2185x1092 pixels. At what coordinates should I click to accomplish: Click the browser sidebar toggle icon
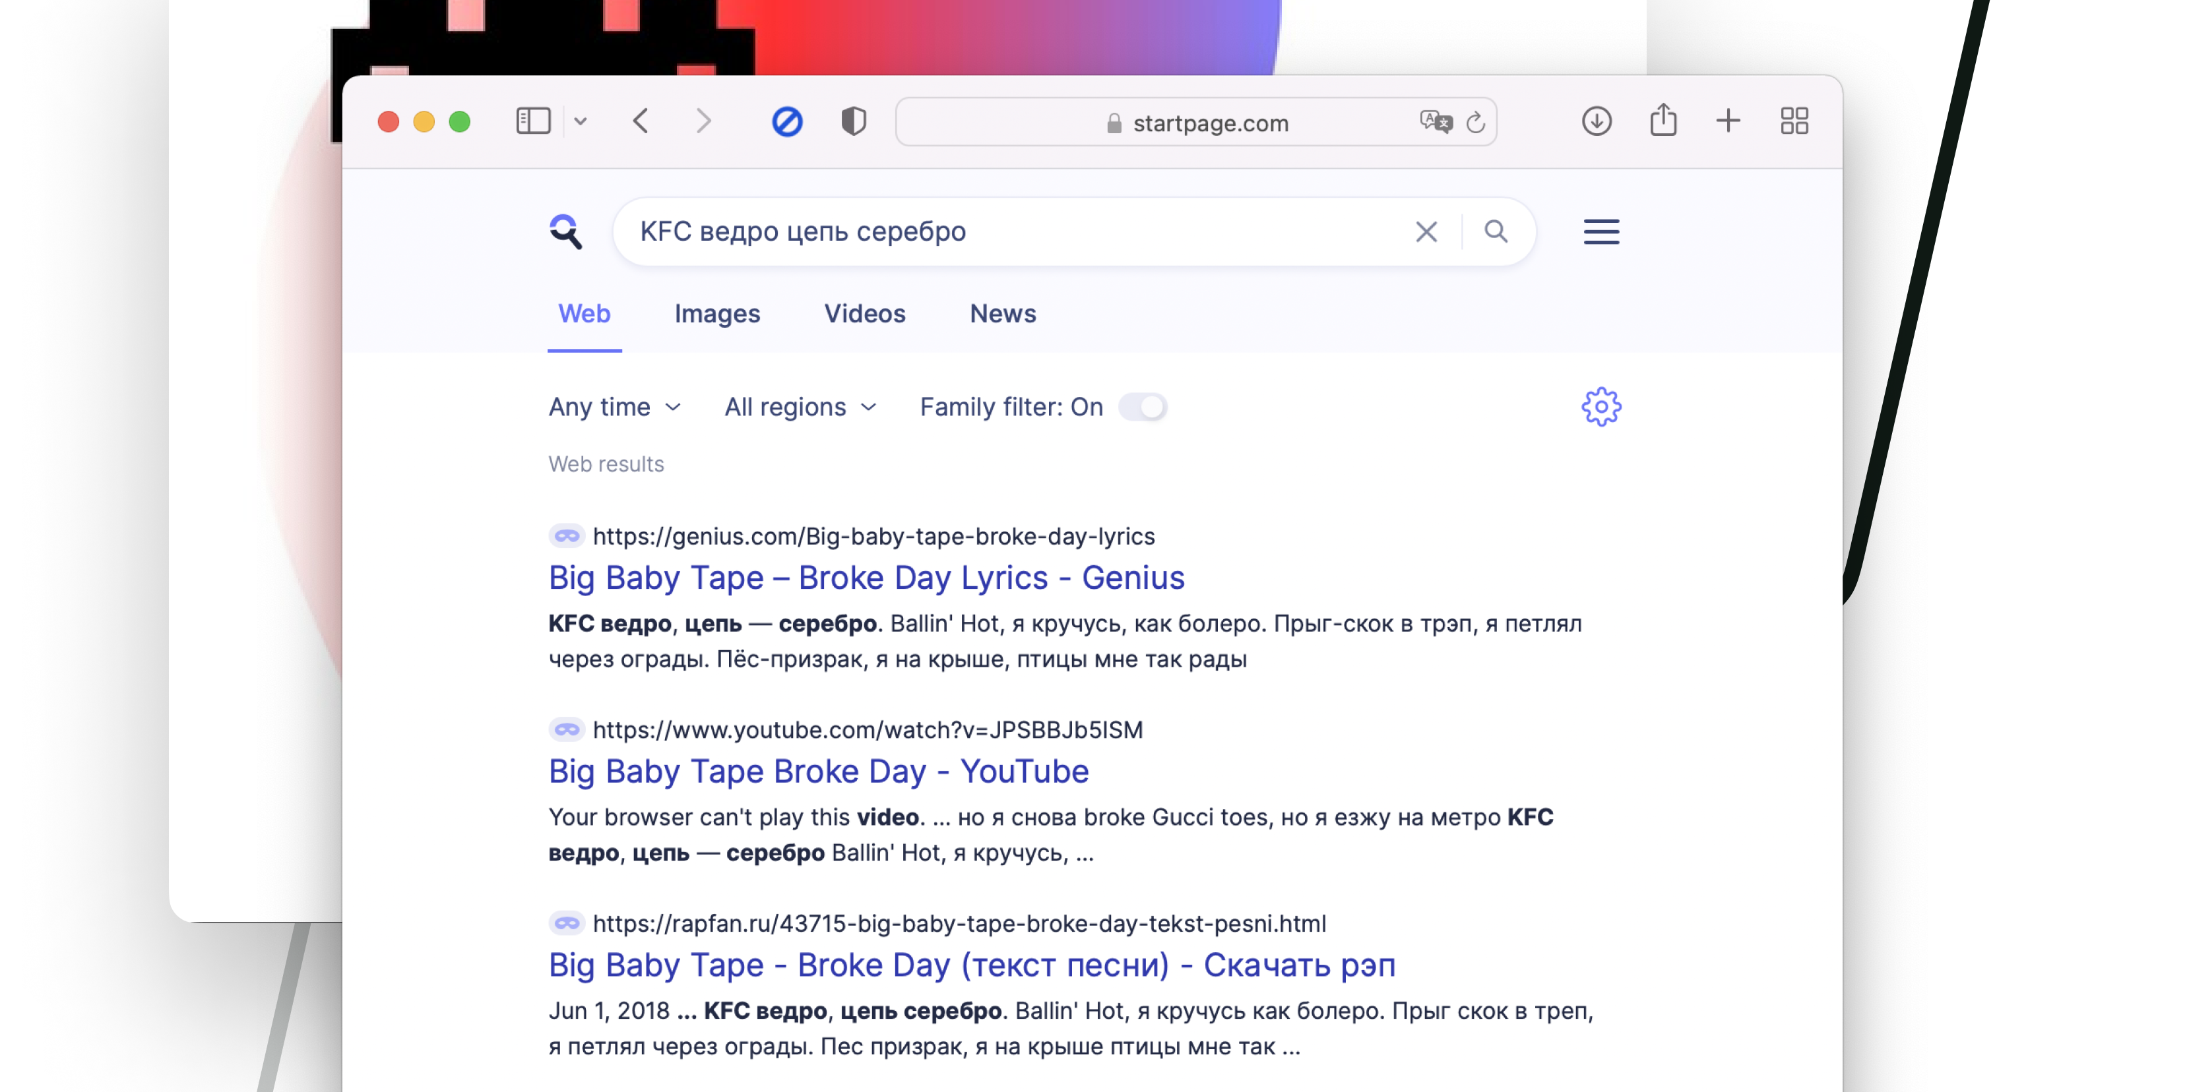click(535, 123)
